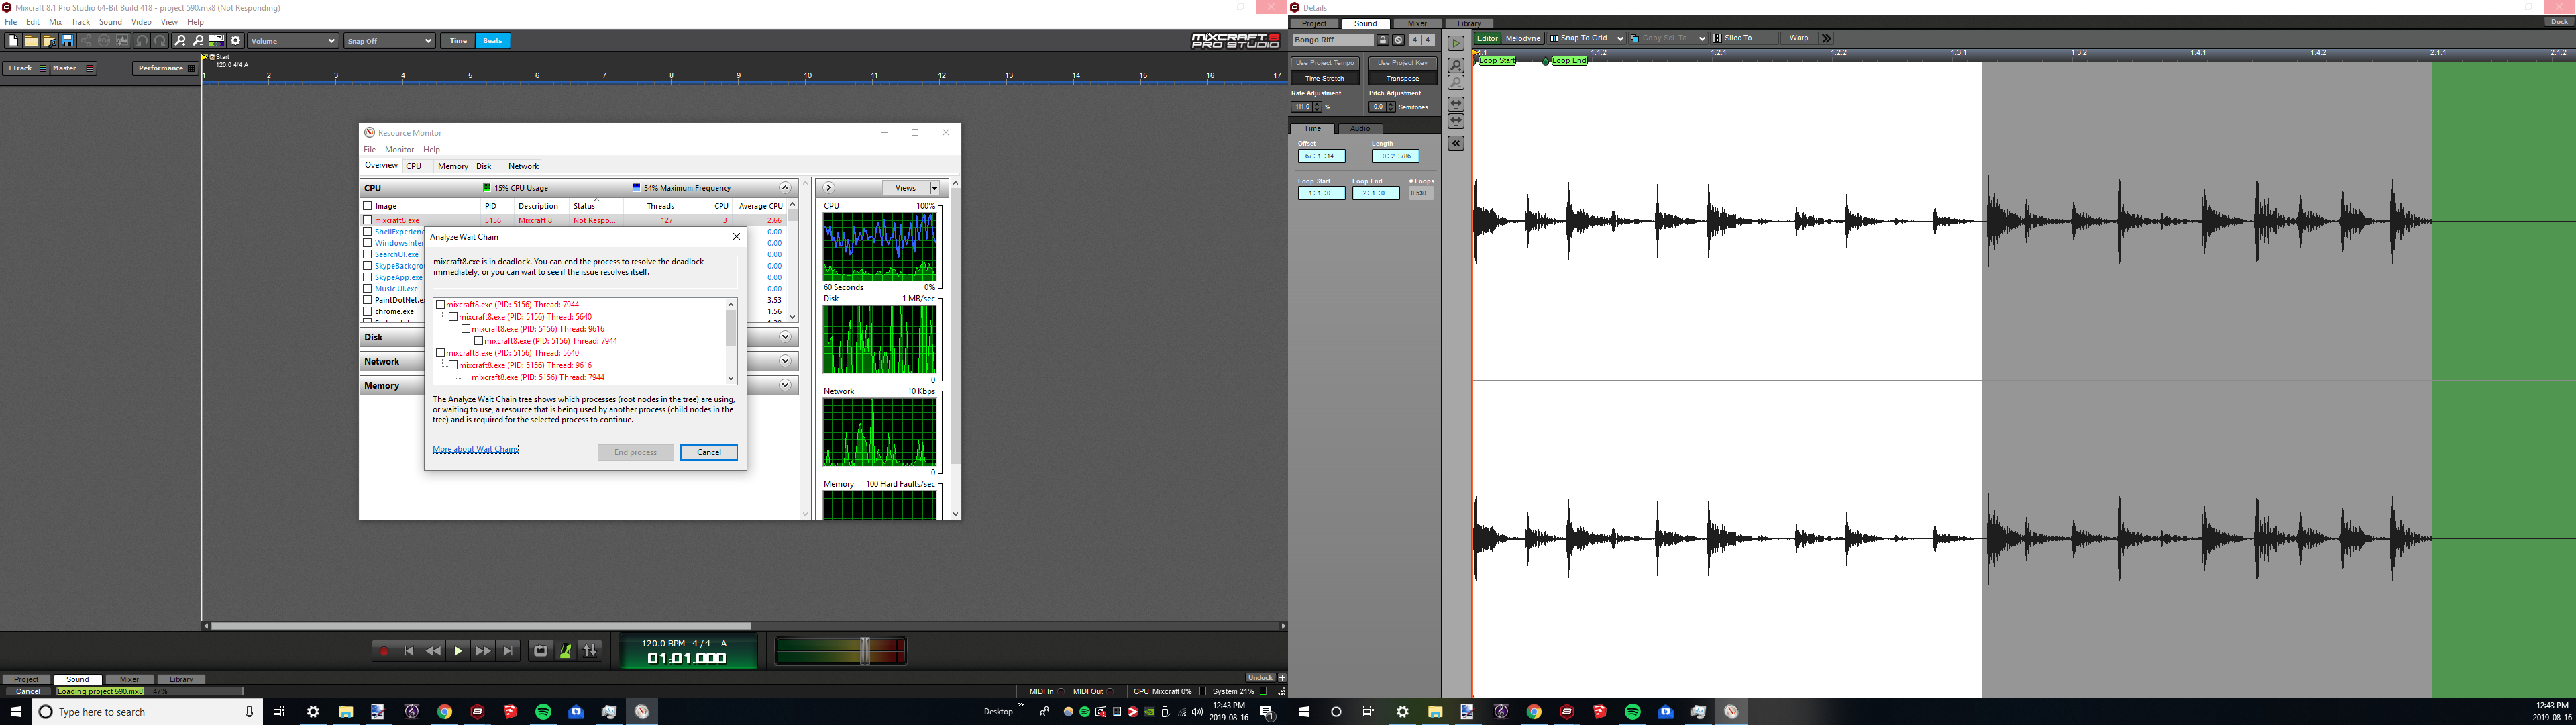The height and width of the screenshot is (725, 2576).
Task: Click the horizontal shrink arrows minus icon
Action: 1456,121
